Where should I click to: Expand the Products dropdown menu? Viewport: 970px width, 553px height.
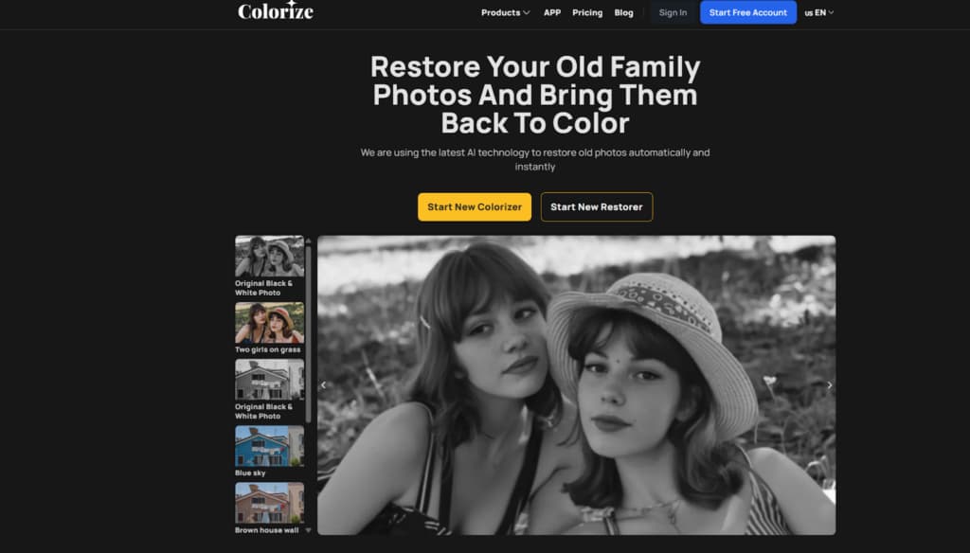coord(506,12)
